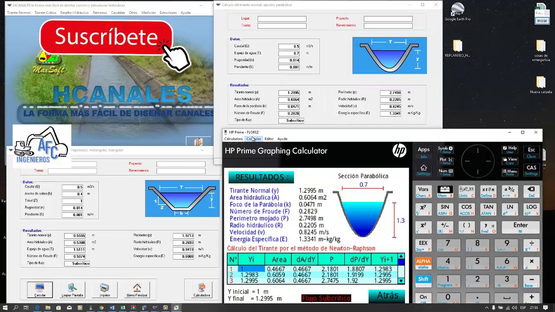
Task: Click the LOG key on calculator
Action: click(531, 209)
